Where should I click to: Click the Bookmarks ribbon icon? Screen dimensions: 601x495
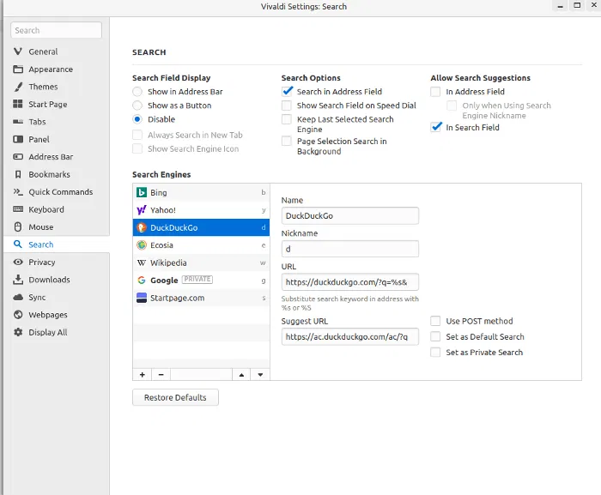18,174
